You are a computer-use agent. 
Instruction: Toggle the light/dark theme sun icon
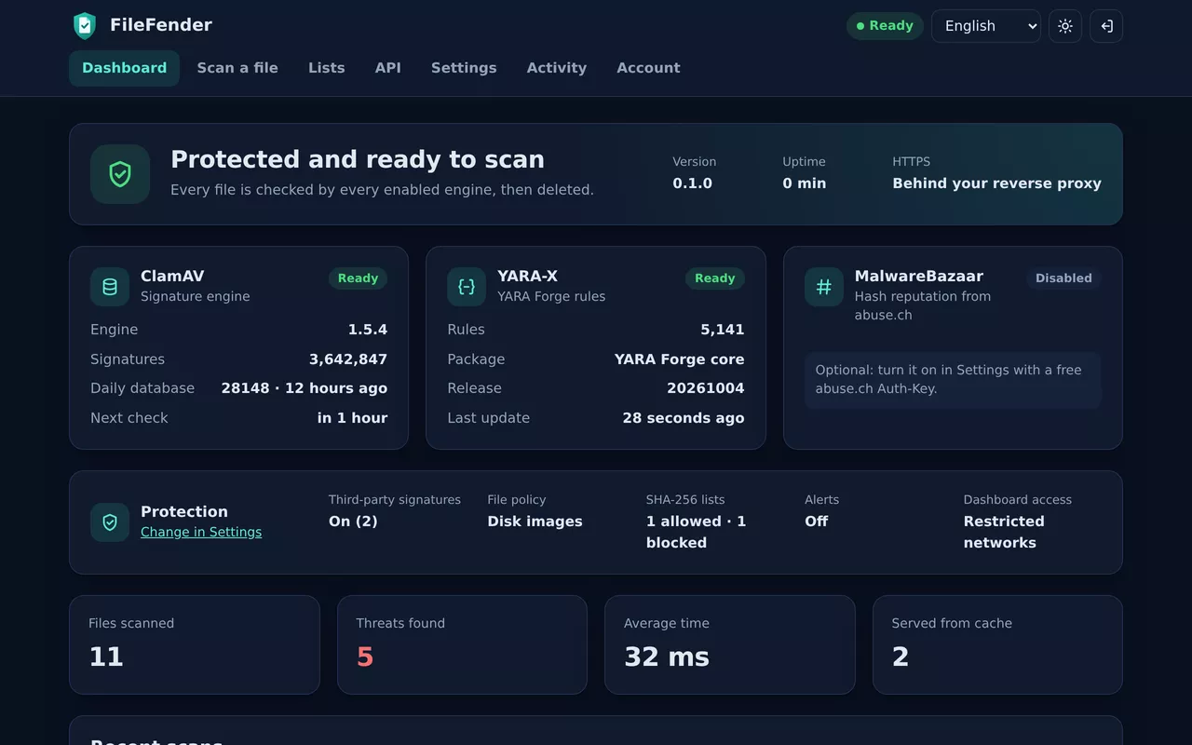click(x=1065, y=26)
